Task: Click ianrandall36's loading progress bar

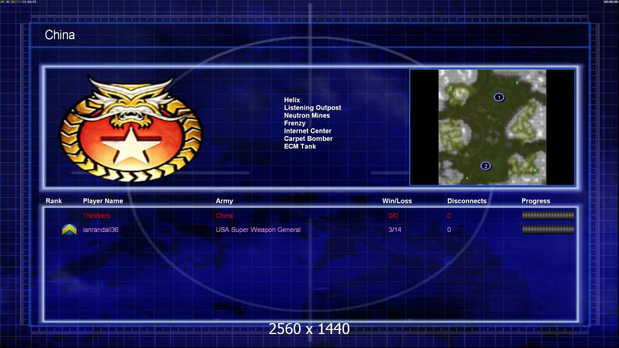Action: tap(548, 229)
